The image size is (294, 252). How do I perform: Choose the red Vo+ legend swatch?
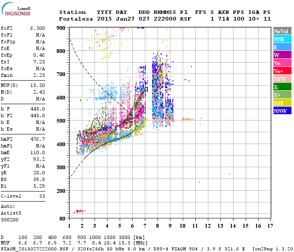coord(281,71)
